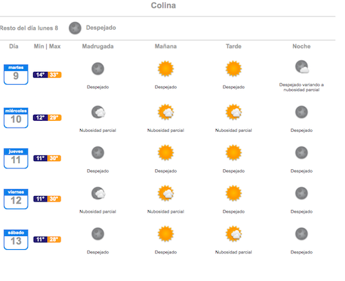Click miércoles Mañana partly cloudy sun icon

point(166,112)
